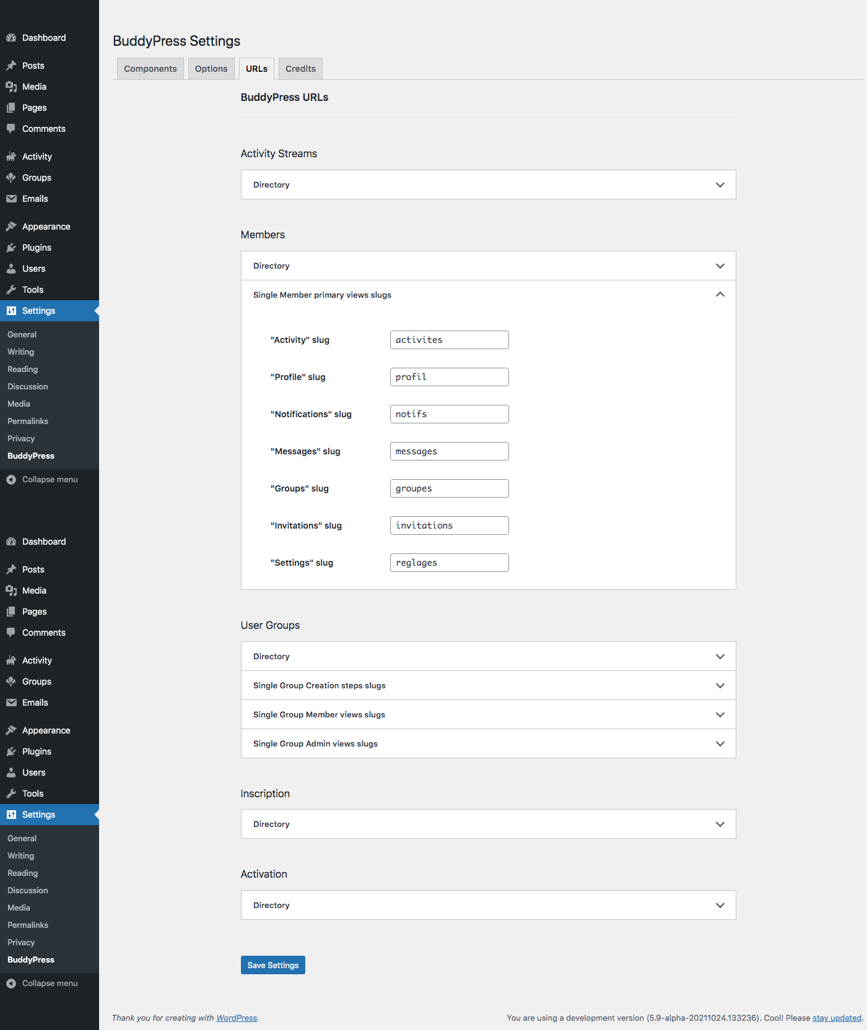The image size is (867, 1030).
Task: Click BuddyPress Activity icon in upper admin menu
Action: coord(11,157)
